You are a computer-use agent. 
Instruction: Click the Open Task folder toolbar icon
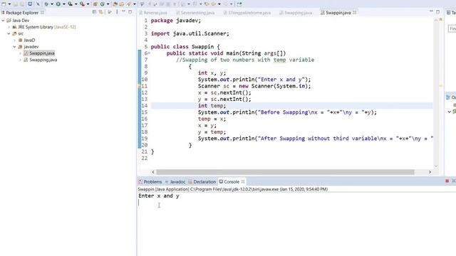click(x=122, y=4)
